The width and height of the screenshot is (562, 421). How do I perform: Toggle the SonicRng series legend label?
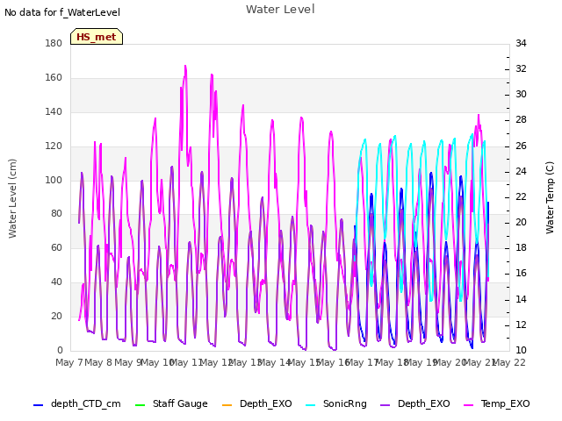pos(345,403)
